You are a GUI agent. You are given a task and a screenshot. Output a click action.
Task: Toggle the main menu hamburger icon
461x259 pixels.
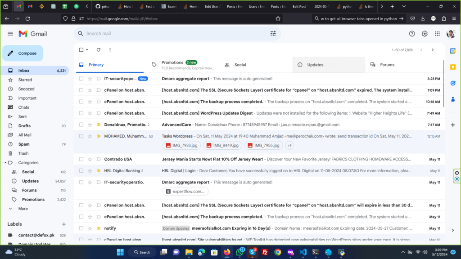pyautogui.click(x=10, y=34)
